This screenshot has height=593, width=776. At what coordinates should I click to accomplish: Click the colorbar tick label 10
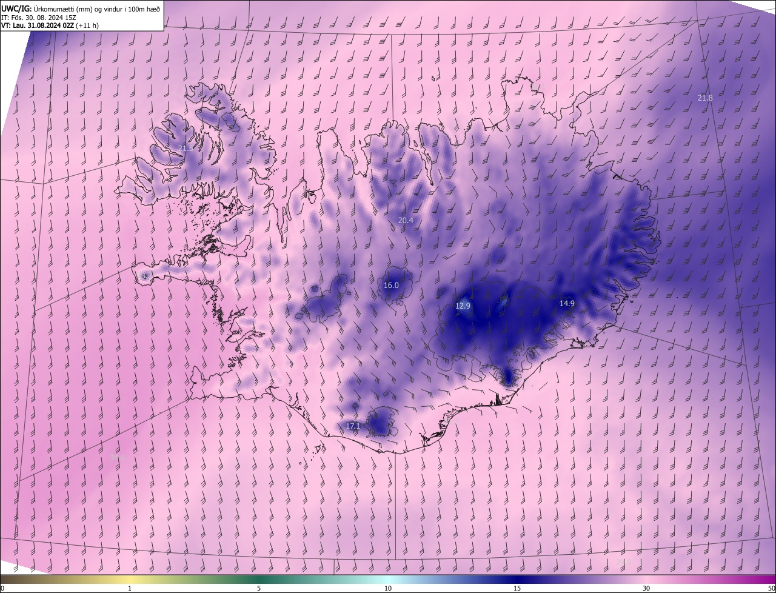[x=388, y=588]
